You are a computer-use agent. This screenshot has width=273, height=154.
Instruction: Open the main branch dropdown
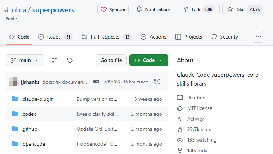pos(25,60)
